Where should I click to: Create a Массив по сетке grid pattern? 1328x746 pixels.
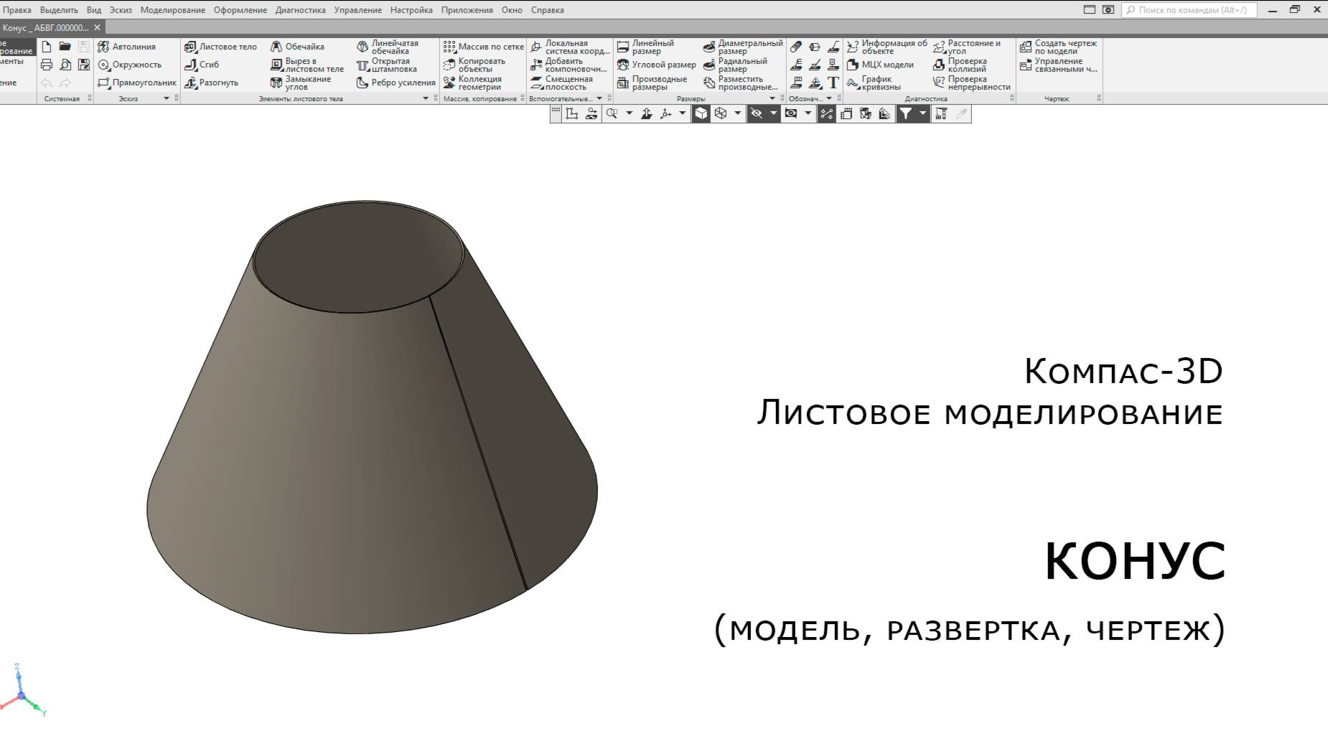coord(484,47)
